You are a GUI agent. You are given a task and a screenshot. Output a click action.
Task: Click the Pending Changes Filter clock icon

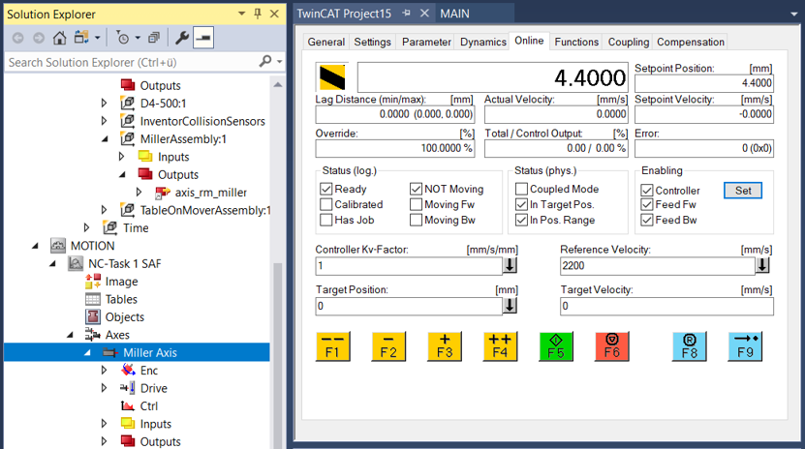tap(123, 38)
